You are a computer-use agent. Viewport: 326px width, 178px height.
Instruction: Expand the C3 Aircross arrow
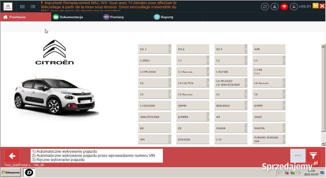pyautogui.click(x=208, y=72)
